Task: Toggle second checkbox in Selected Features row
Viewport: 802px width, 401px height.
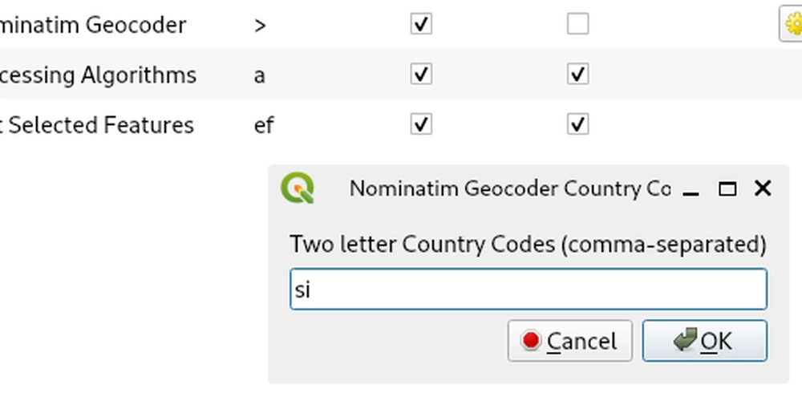Action: click(578, 124)
